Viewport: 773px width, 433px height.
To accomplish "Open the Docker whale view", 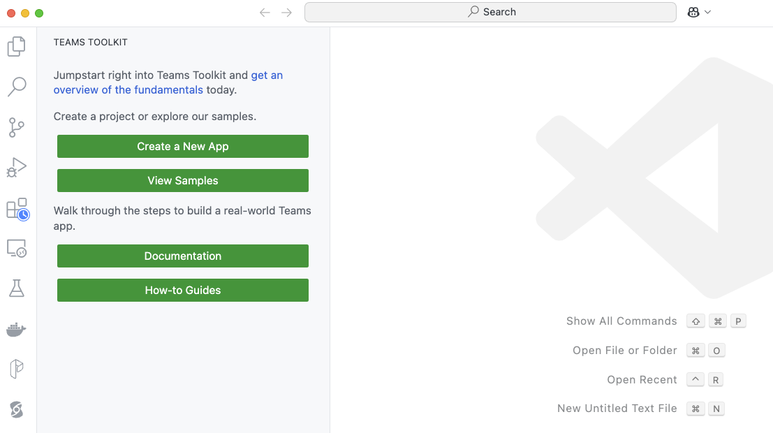I will pos(16,329).
